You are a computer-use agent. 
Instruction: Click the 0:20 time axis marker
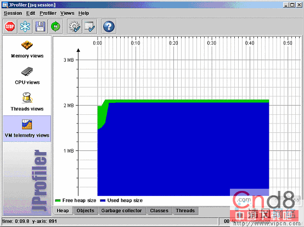tap(173, 43)
